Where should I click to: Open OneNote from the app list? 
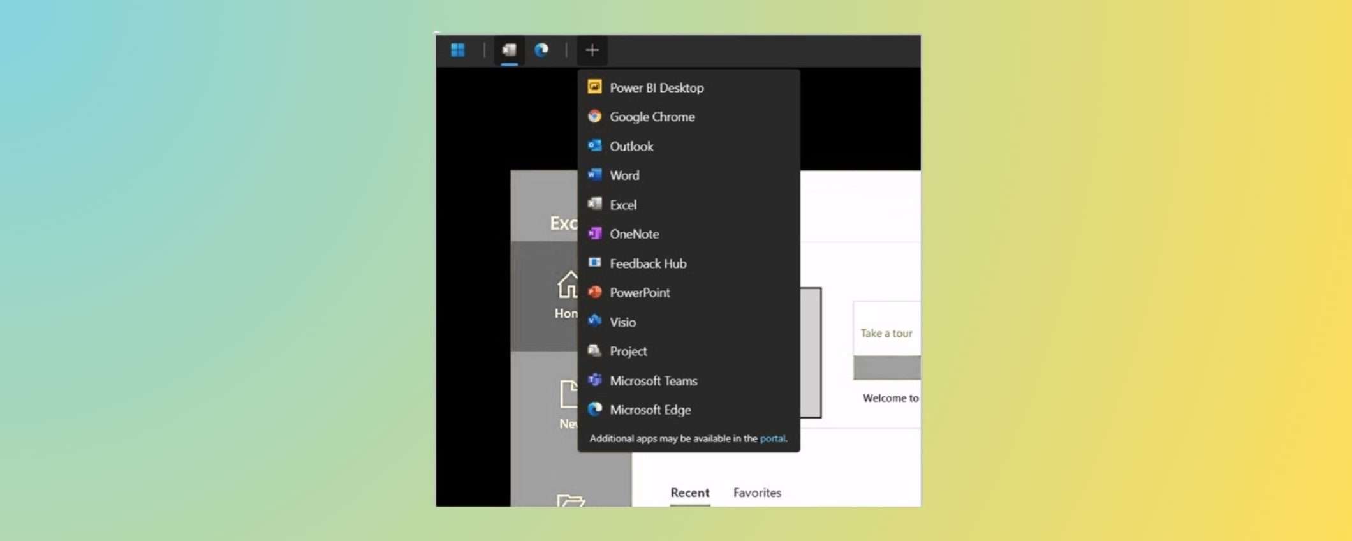tap(633, 234)
